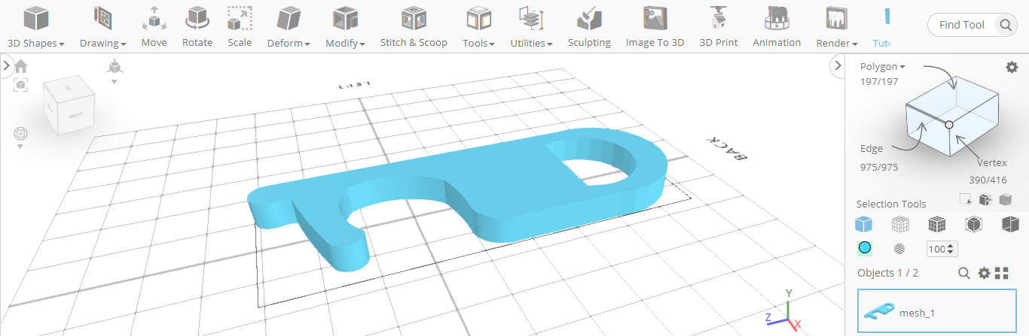Reset view with the Home icon
The width and height of the screenshot is (1029, 336).
(x=21, y=66)
